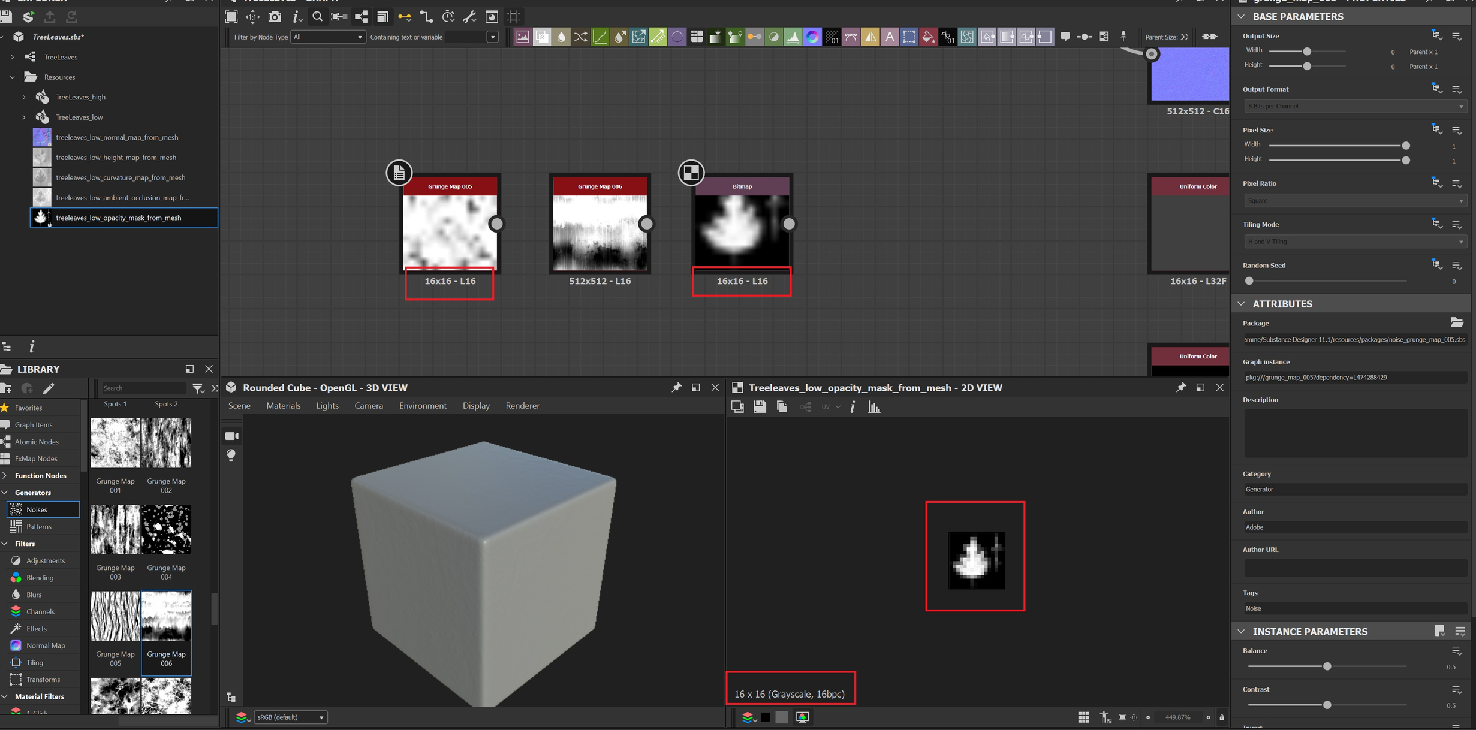This screenshot has height=730, width=1476.
Task: Select the Adjustments filter category
Action: [x=46, y=561]
